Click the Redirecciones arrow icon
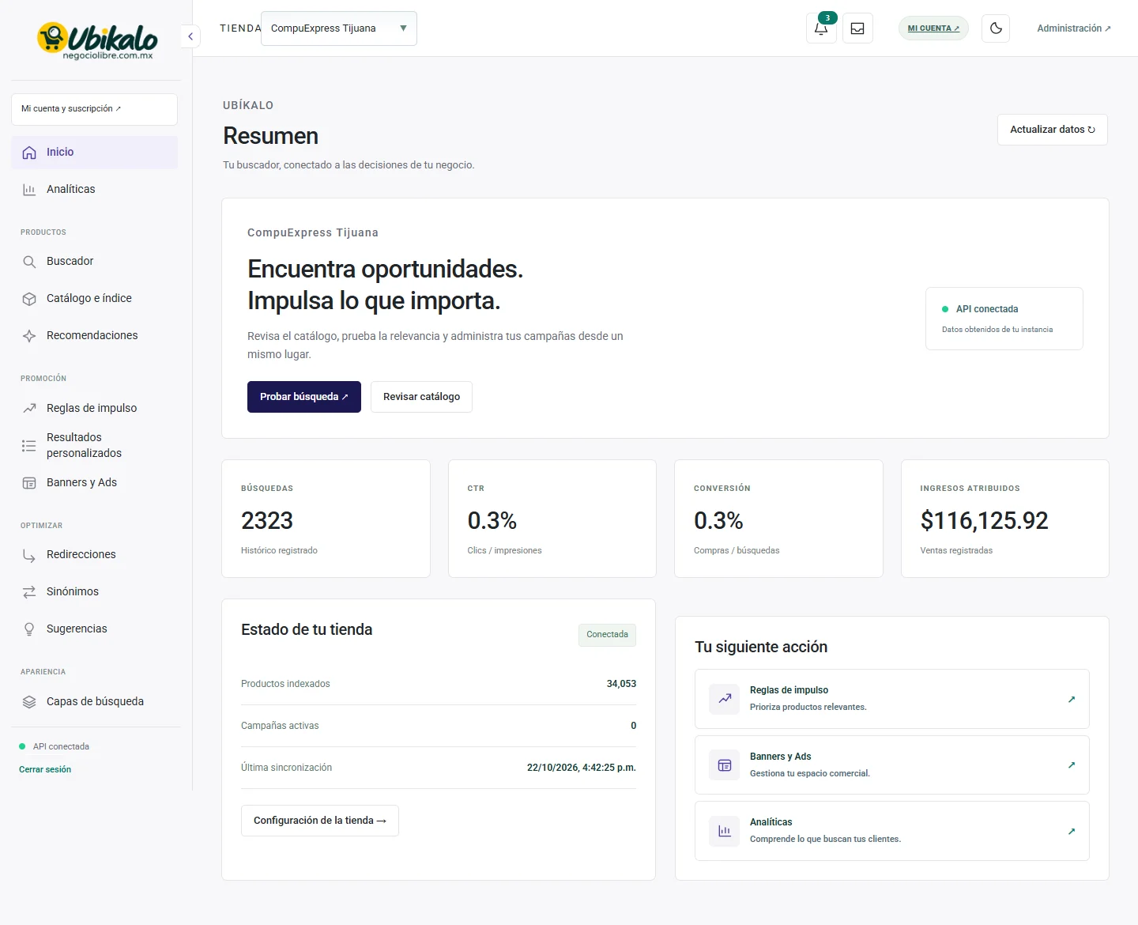Image resolution: width=1138 pixels, height=925 pixels. 29,555
